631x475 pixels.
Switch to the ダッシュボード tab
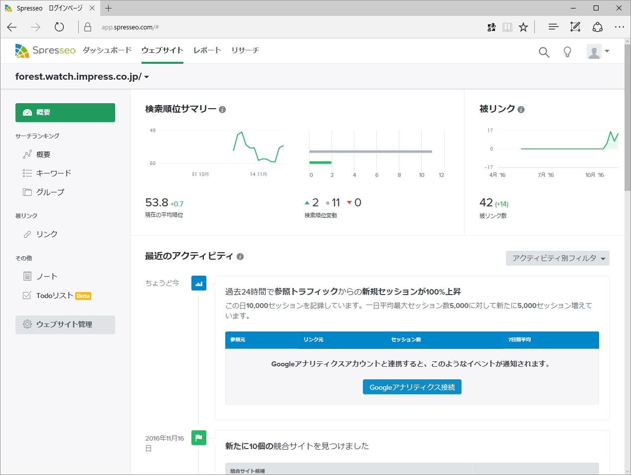tap(107, 50)
